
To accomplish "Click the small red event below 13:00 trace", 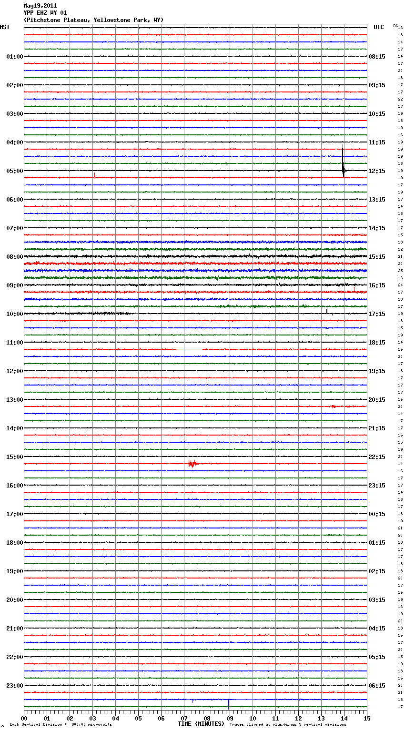I will (x=334, y=406).
